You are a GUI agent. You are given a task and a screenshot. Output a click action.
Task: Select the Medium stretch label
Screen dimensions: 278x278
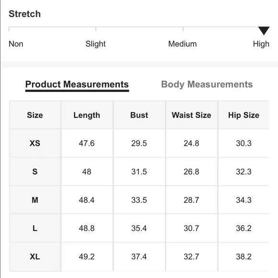183,44
